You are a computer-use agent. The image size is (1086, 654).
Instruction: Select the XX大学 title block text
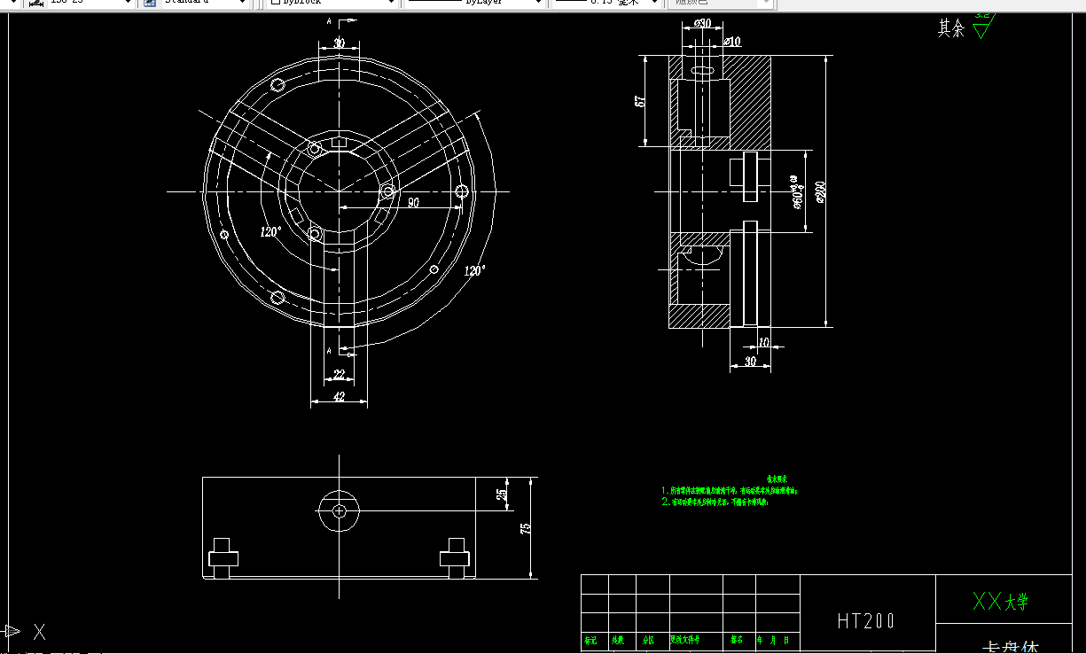click(x=1000, y=602)
